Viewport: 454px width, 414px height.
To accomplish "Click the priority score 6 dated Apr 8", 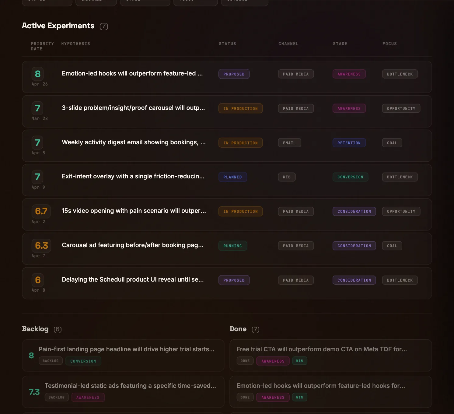I will [x=38, y=280].
